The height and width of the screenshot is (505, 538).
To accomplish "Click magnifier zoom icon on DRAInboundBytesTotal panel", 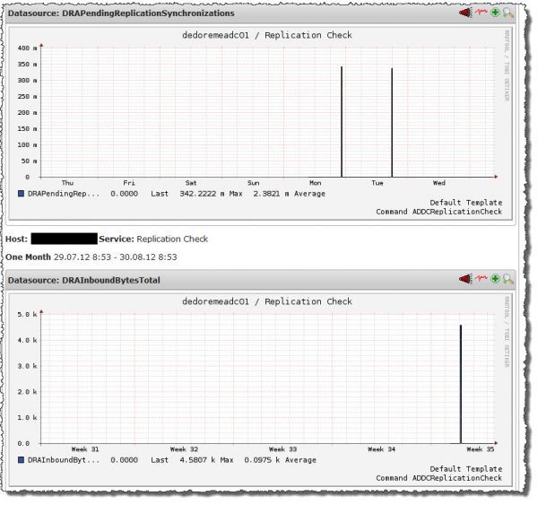I will coord(508,281).
